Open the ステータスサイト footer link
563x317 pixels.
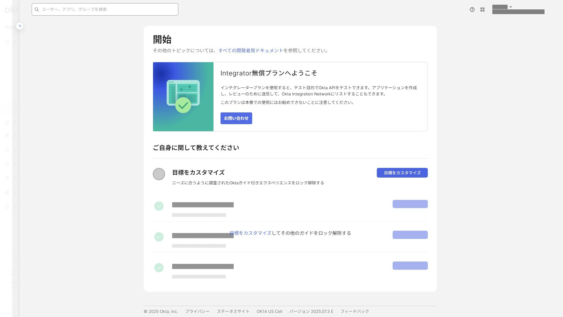(233, 311)
